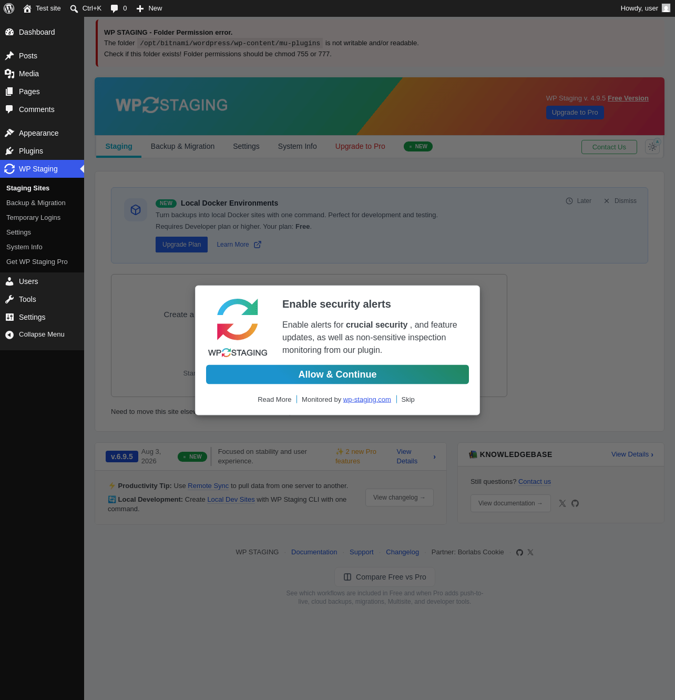Open the Appearance menu
Viewport: 675px width, 700px height.
[x=42, y=133]
